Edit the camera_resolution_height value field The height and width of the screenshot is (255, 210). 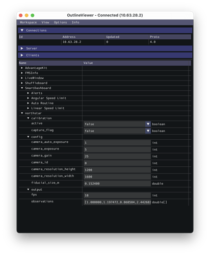coord(117,170)
